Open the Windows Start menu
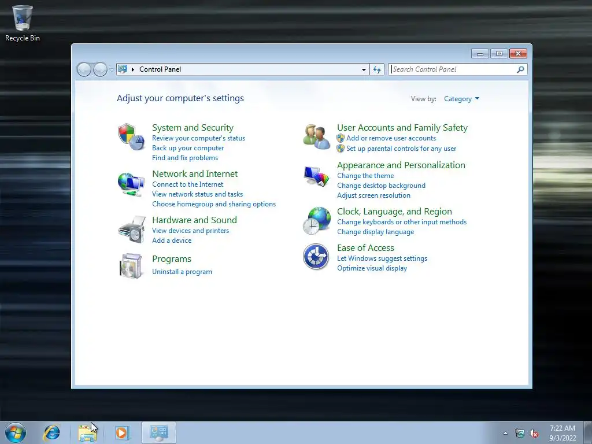 click(16, 432)
